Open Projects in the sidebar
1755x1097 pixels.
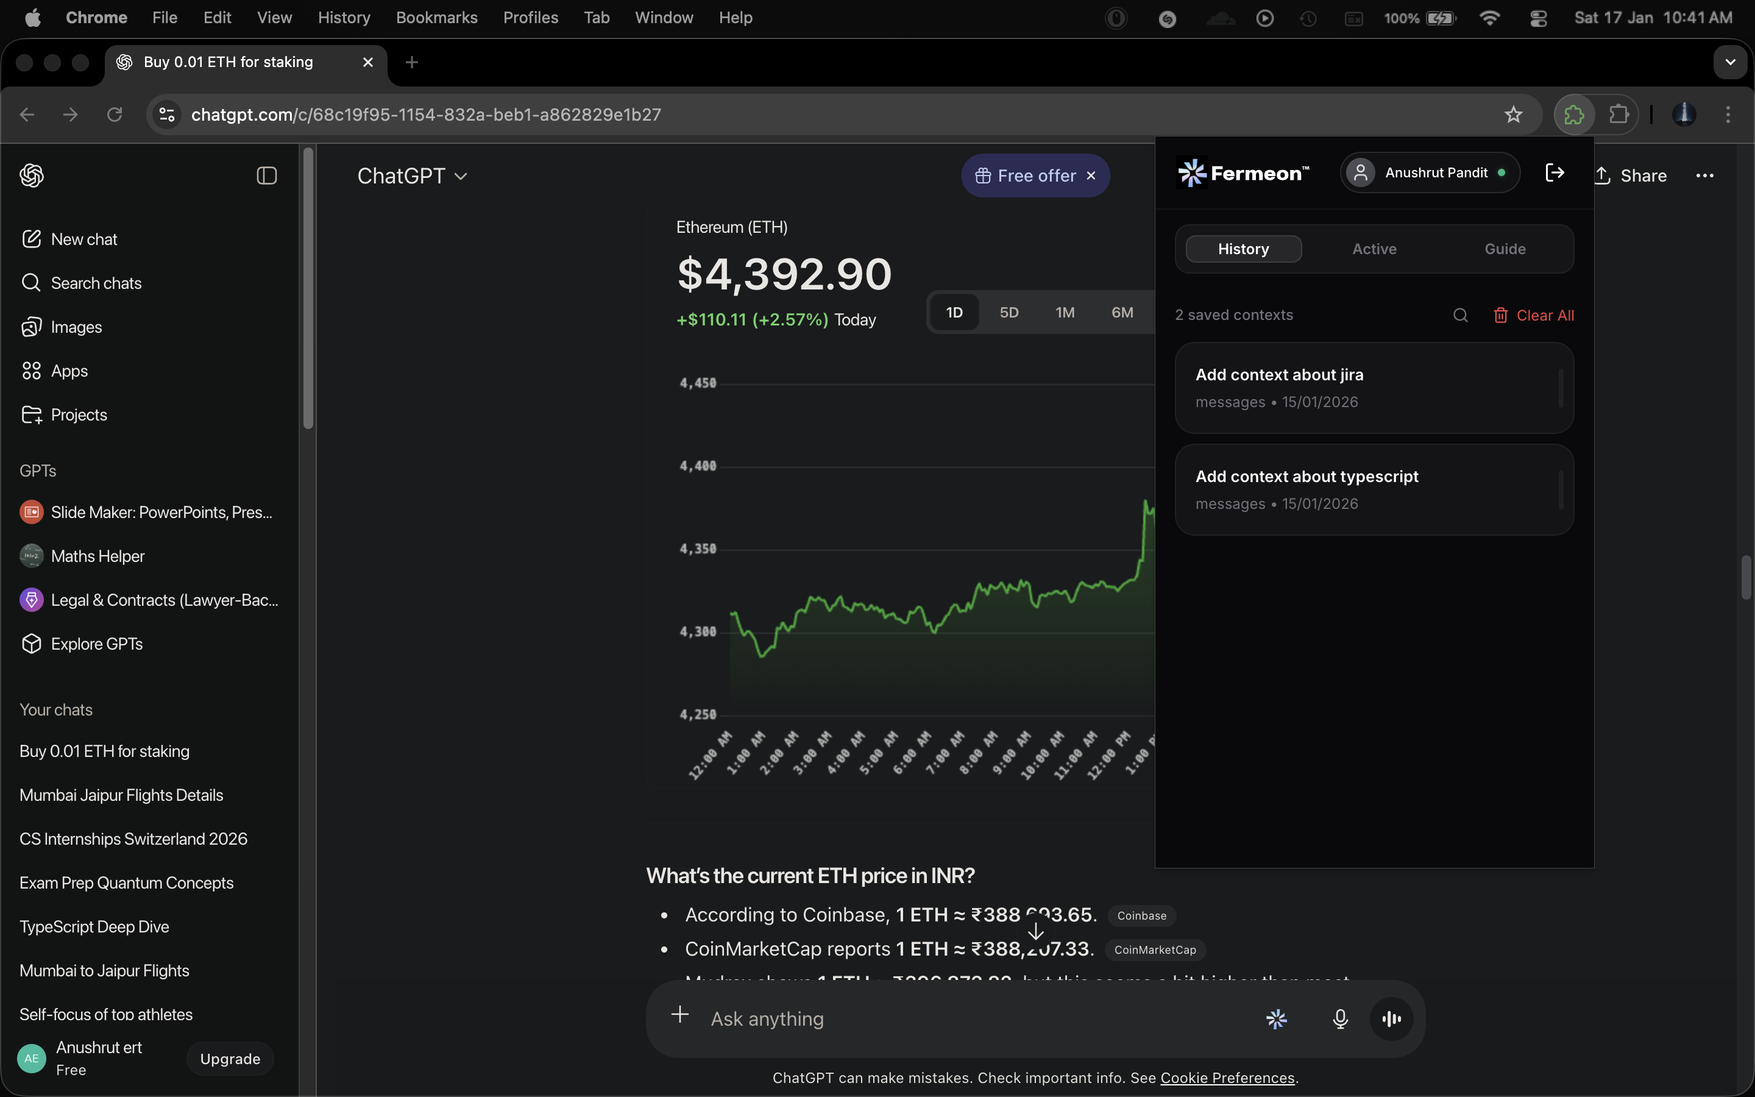[79, 414]
